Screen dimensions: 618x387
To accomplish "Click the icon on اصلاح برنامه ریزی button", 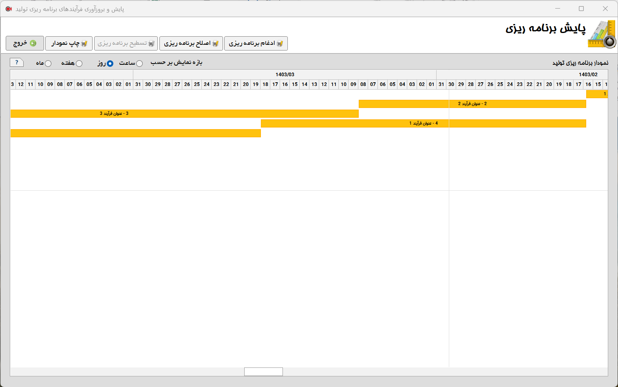I will 215,44.
